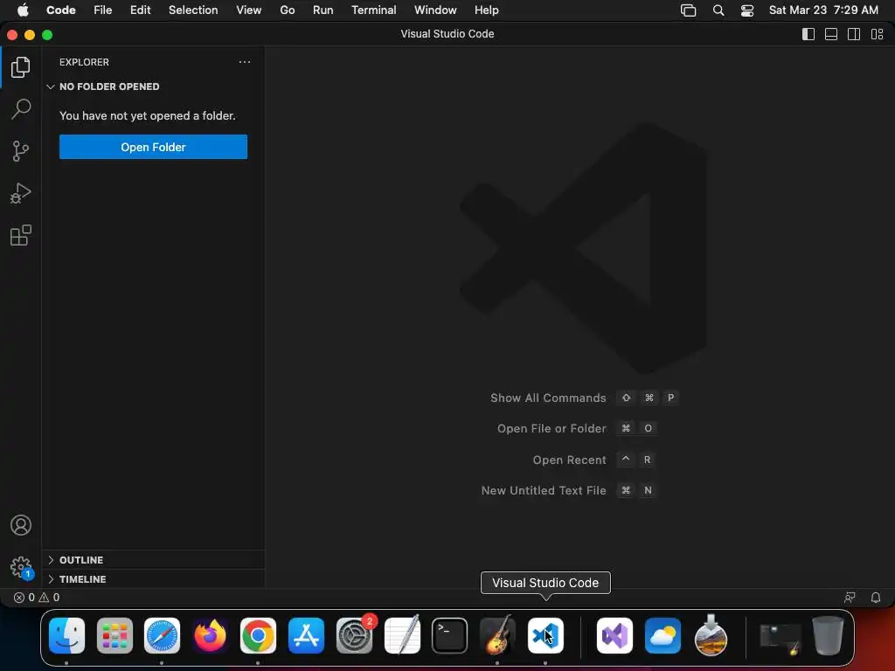The height and width of the screenshot is (671, 895).
Task: Click the New Untitled Text File hint
Action: 569,491
